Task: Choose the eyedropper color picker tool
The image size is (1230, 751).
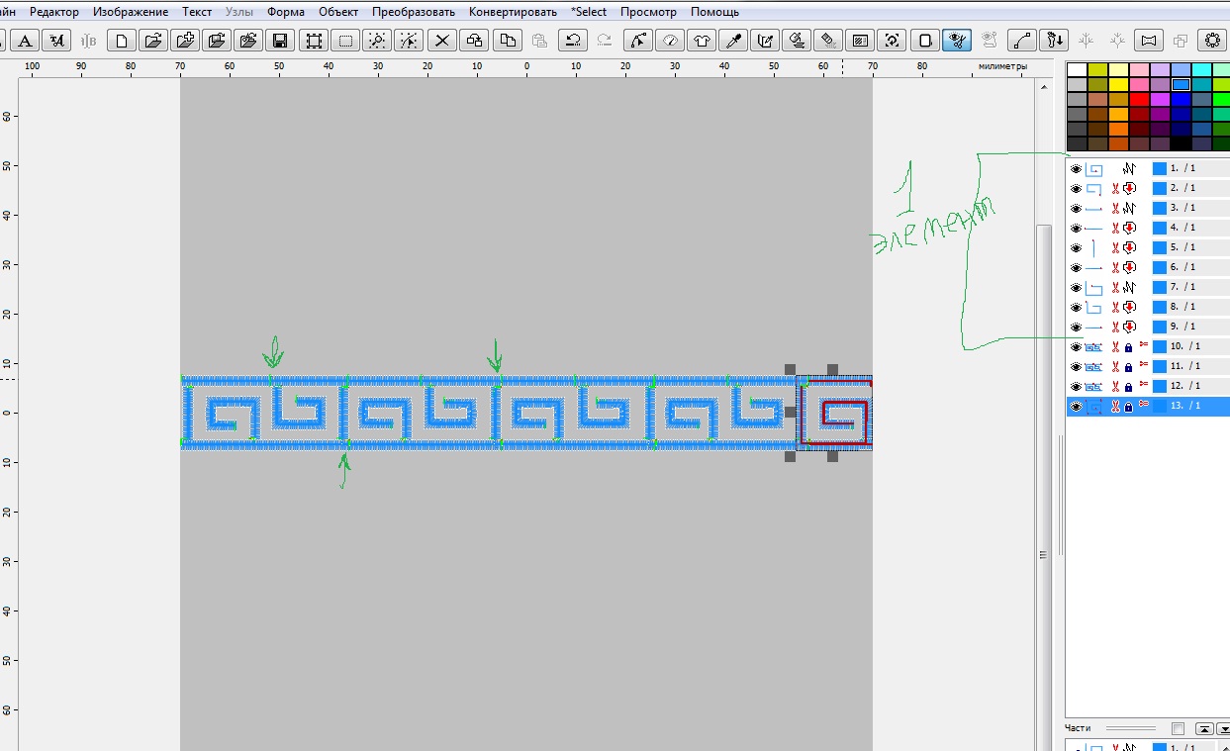Action: pos(733,41)
